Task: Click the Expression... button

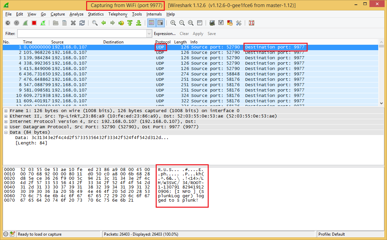Action: coord(164,34)
